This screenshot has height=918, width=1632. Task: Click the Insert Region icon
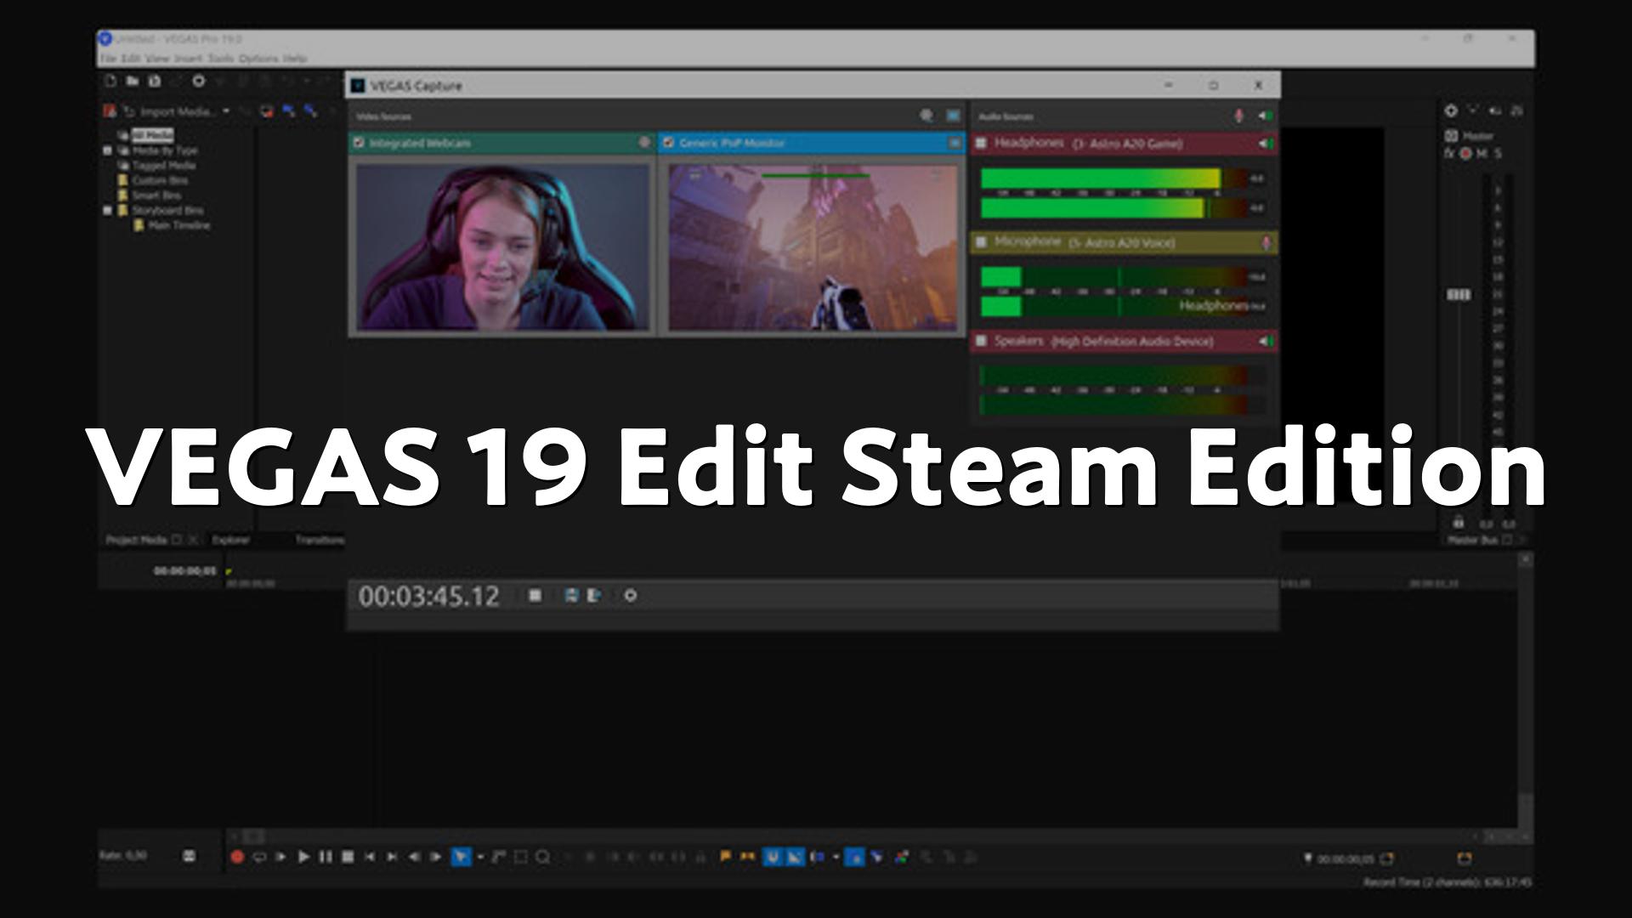pyautogui.click(x=747, y=857)
